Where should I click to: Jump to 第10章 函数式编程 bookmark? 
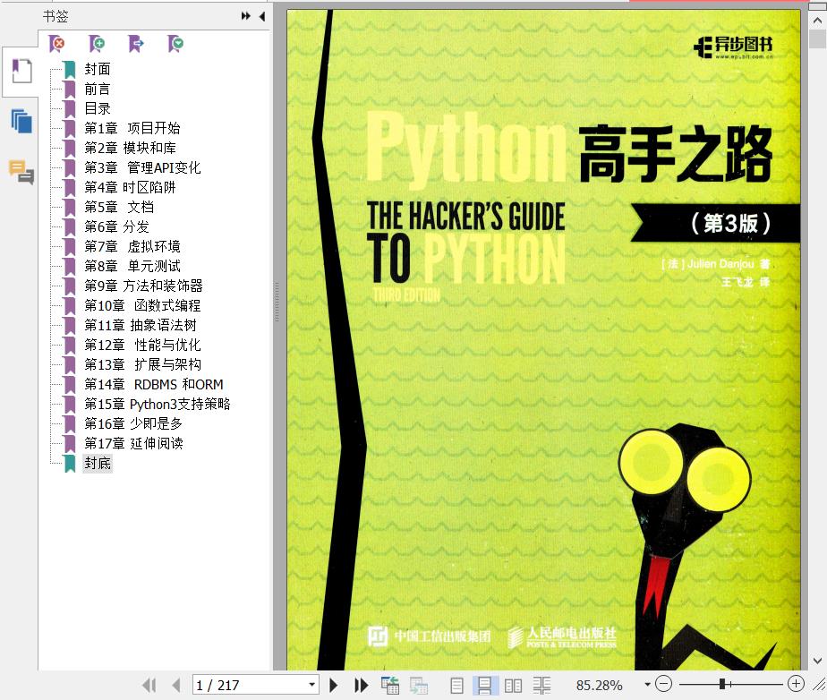pyautogui.click(x=142, y=305)
